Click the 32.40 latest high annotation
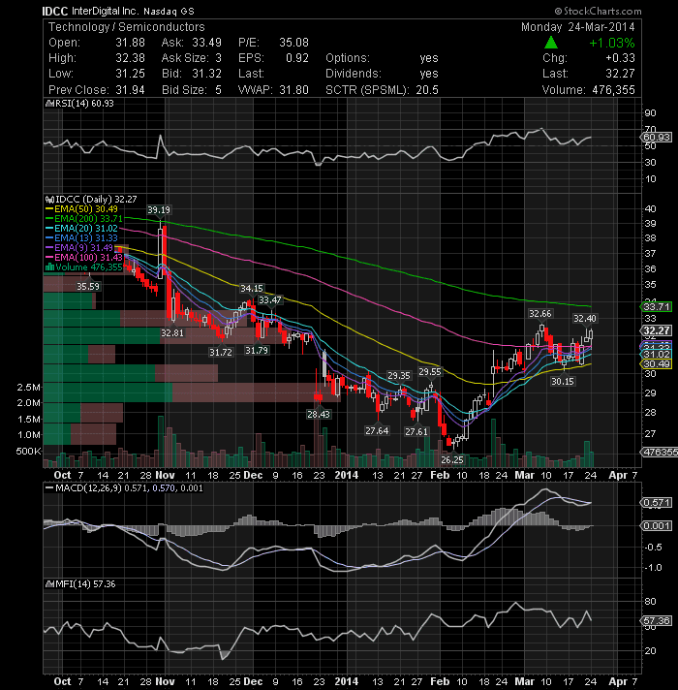Image resolution: width=678 pixels, height=690 pixels. [x=585, y=318]
